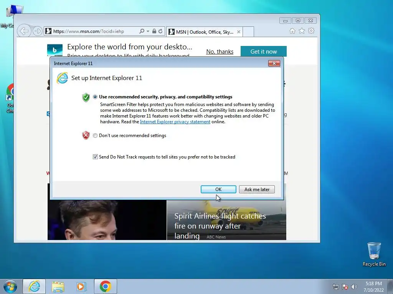393x294 pixels.
Task: Maximize the Internet Explorer browser window
Action: pos(298,21)
